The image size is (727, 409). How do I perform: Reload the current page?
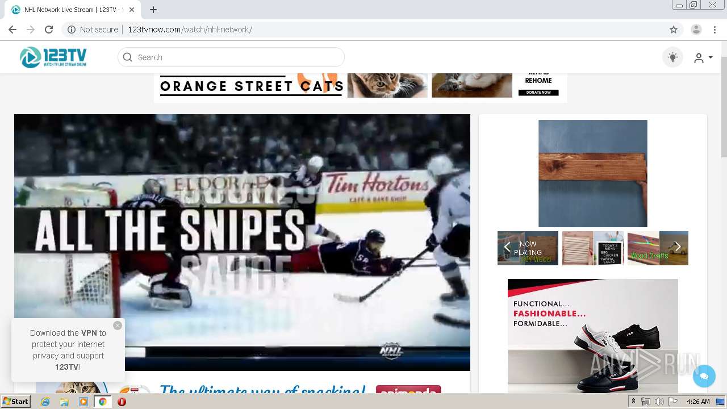coord(49,30)
